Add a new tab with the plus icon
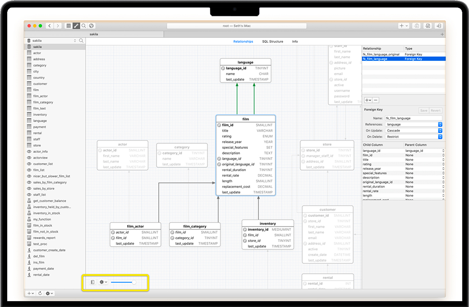The width and height of the screenshot is (469, 307). 442,34
